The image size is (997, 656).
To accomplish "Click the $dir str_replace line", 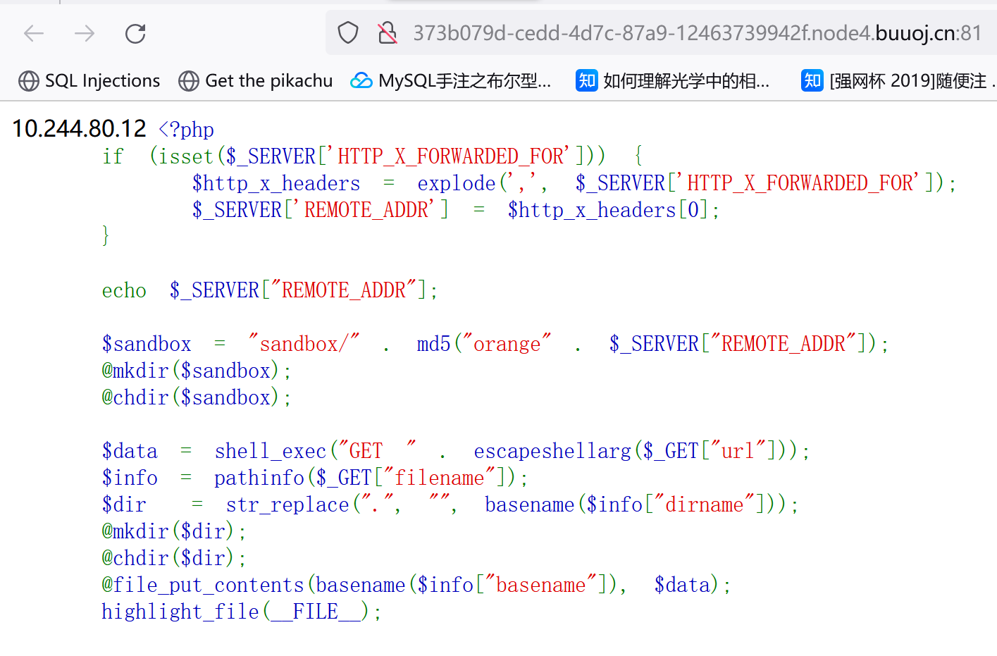I will coord(450,505).
